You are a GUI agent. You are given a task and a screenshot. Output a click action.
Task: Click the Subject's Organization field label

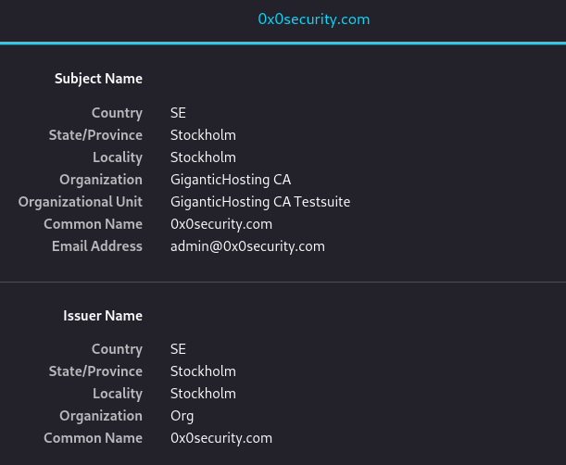[x=101, y=180]
